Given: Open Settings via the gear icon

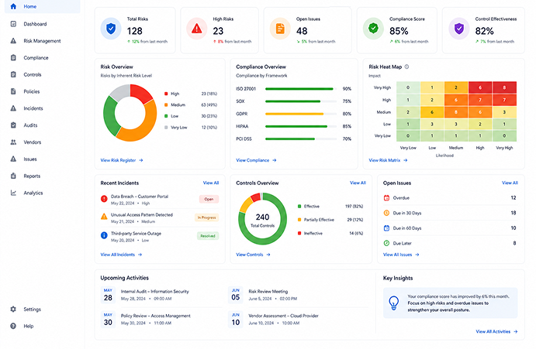Looking at the screenshot, I should click(x=13, y=309).
